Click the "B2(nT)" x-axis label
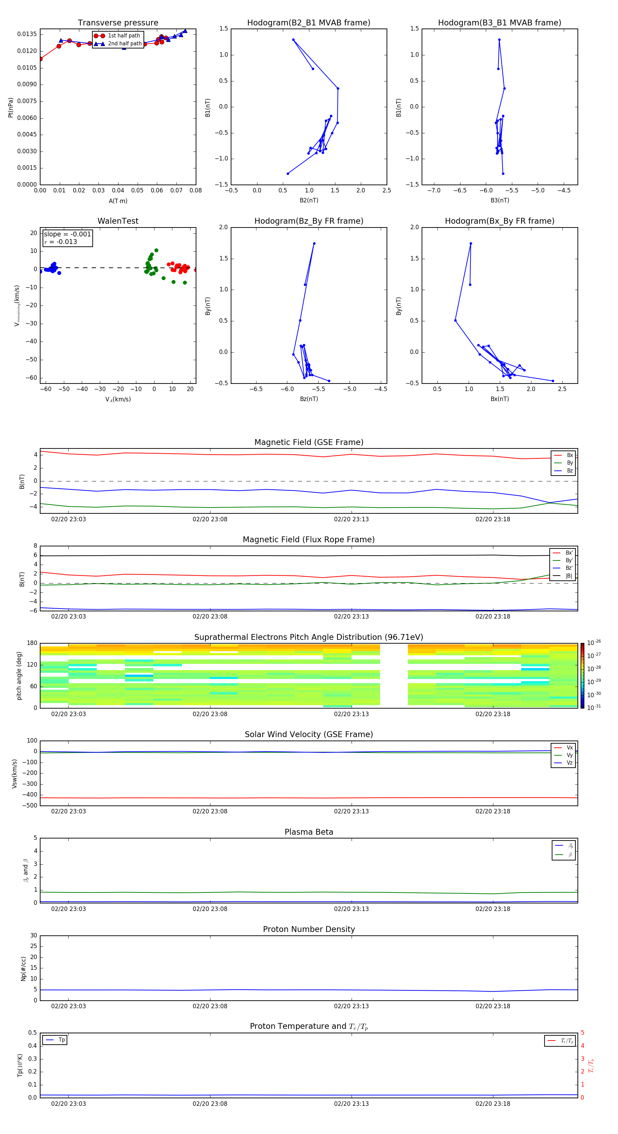This screenshot has width=618, height=1134. coord(309,200)
